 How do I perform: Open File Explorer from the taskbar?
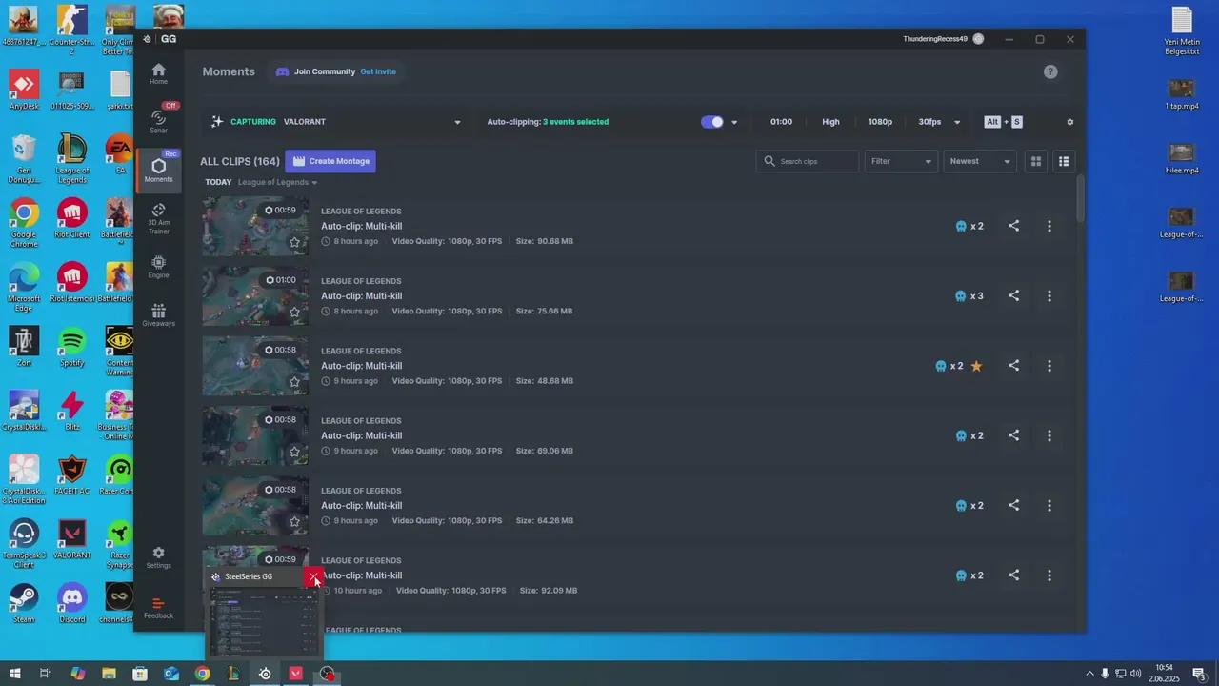(x=109, y=674)
